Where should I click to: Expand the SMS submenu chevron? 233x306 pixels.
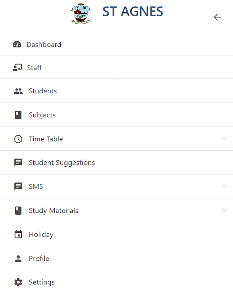pyautogui.click(x=224, y=186)
